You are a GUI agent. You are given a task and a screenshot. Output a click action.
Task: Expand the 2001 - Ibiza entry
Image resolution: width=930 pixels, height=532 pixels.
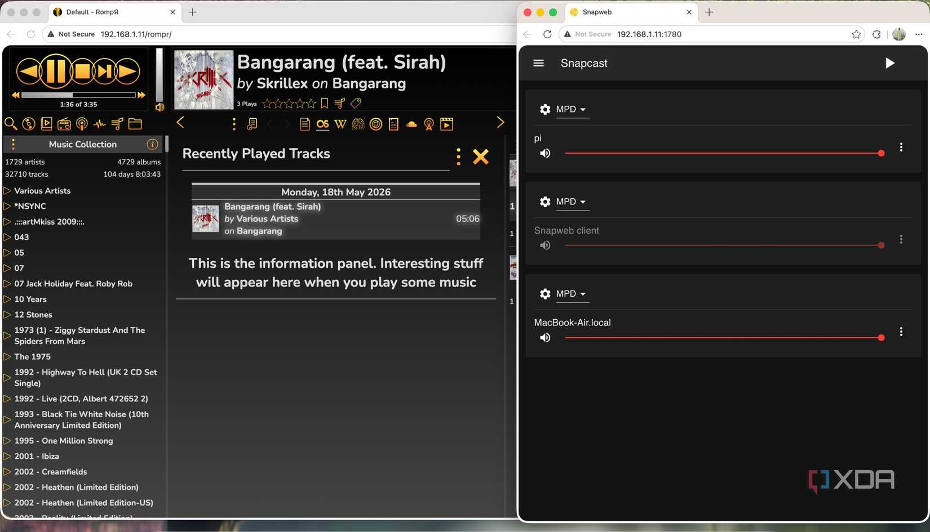pos(7,456)
